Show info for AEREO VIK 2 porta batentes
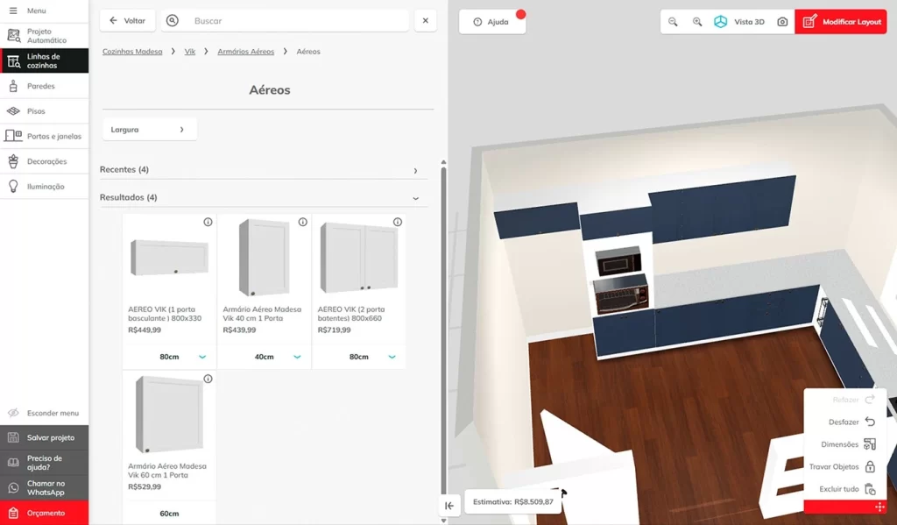Viewport: 897px width, 525px height. point(398,222)
